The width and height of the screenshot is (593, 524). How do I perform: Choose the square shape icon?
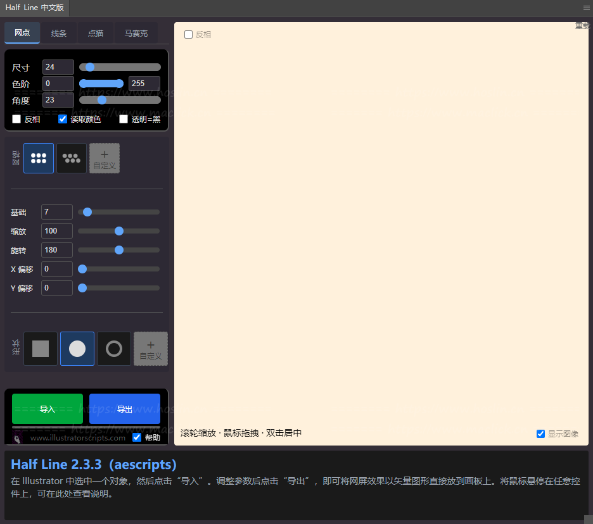(x=41, y=349)
